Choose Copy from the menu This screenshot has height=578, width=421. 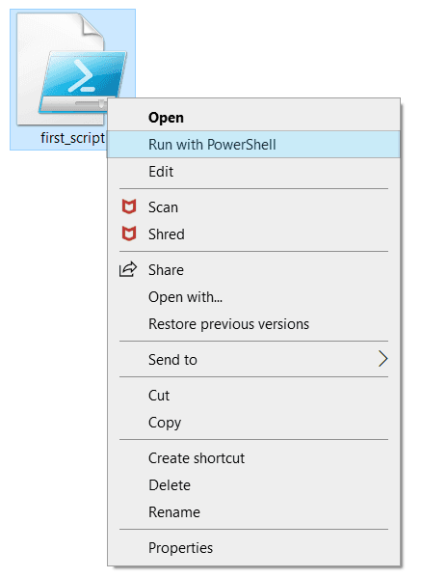(x=253, y=423)
